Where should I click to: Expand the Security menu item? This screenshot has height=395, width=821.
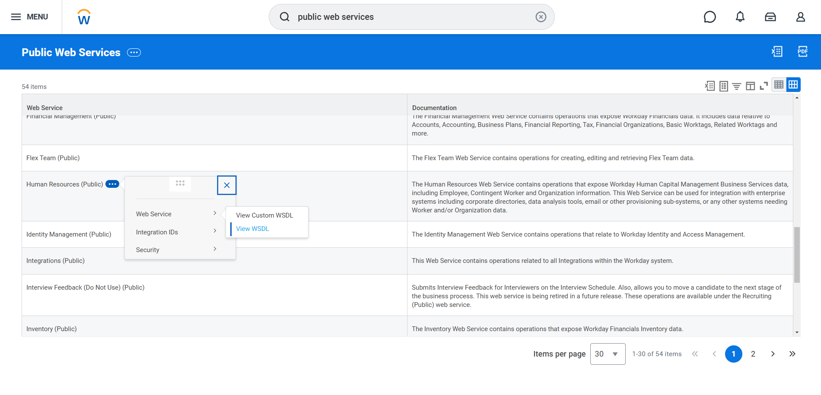tap(176, 250)
